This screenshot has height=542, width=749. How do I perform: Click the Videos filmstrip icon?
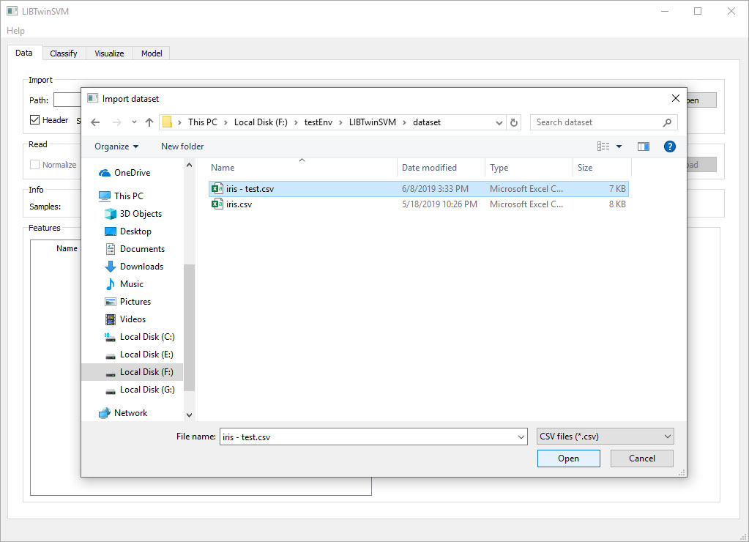tap(111, 319)
